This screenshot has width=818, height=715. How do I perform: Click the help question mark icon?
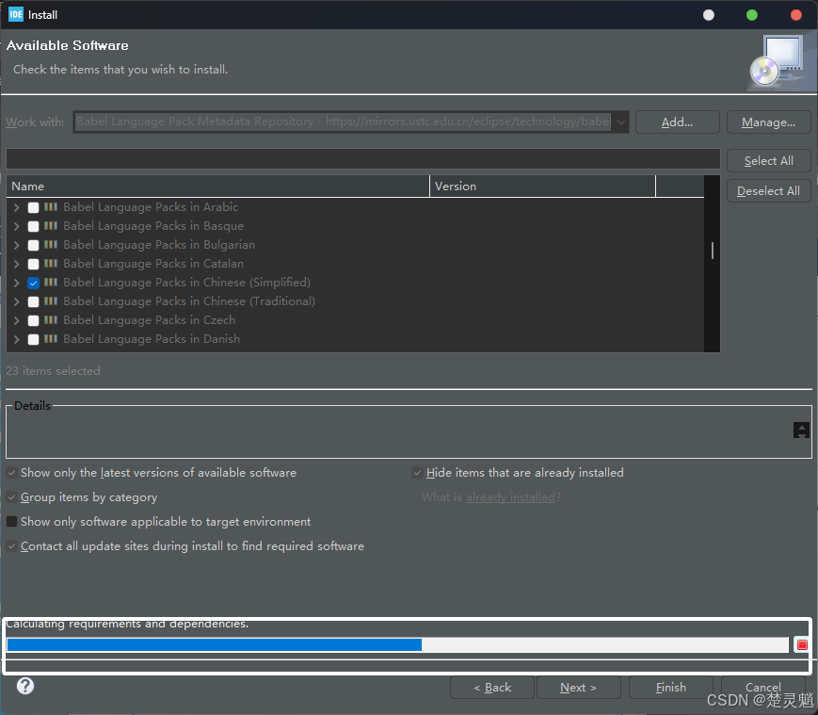tap(25, 686)
